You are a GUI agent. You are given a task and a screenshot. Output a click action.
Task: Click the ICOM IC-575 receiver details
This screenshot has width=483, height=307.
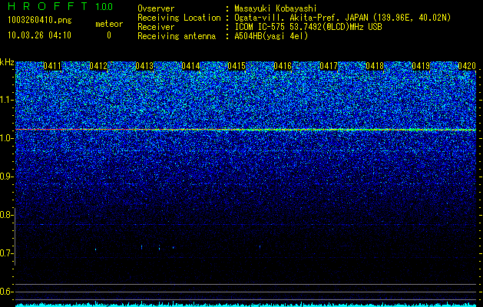click(308, 27)
